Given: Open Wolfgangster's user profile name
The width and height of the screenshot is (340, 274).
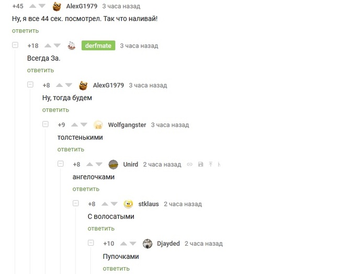Looking at the screenshot, I should tap(127, 125).
